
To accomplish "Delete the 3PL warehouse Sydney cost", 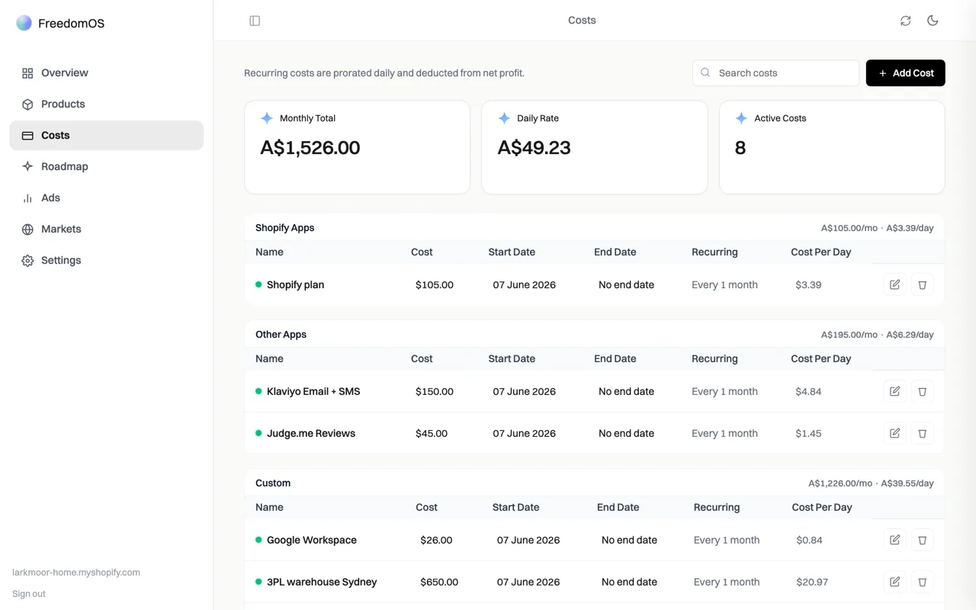I will pos(923,582).
